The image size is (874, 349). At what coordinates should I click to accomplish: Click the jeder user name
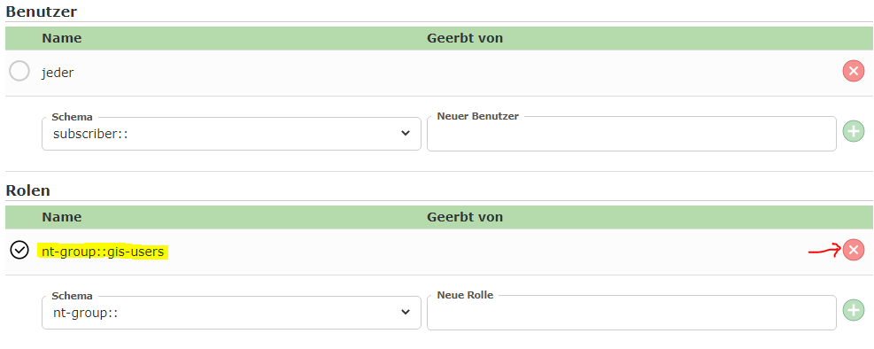click(x=58, y=73)
